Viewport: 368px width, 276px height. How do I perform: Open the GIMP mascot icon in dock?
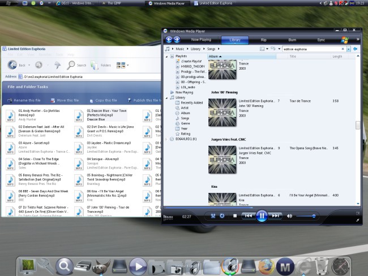(x=101, y=266)
